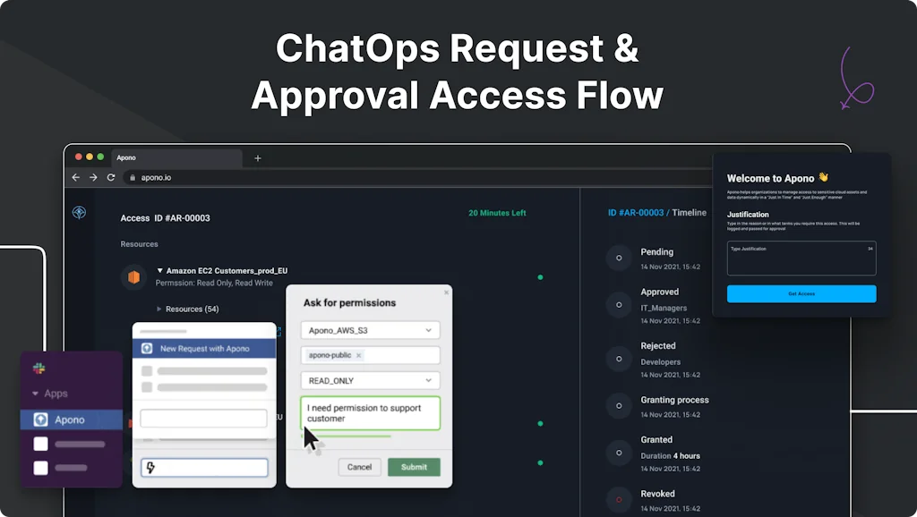Viewport: 917px width, 517px height.
Task: Click the Cancel button
Action: (359, 467)
